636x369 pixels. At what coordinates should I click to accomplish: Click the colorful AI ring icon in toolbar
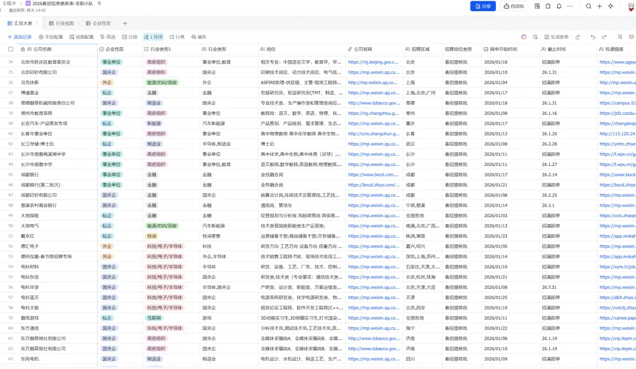[524, 37]
